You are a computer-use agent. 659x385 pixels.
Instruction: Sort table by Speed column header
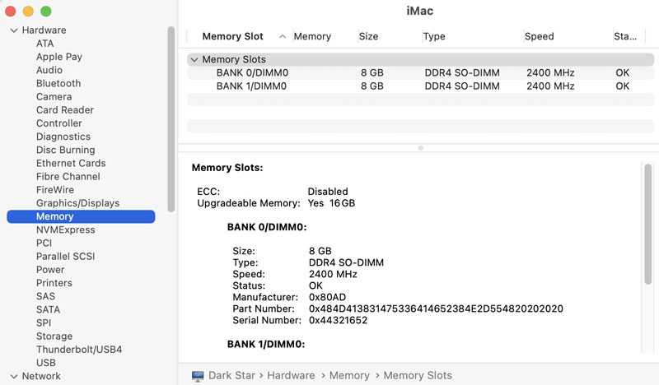tap(540, 36)
